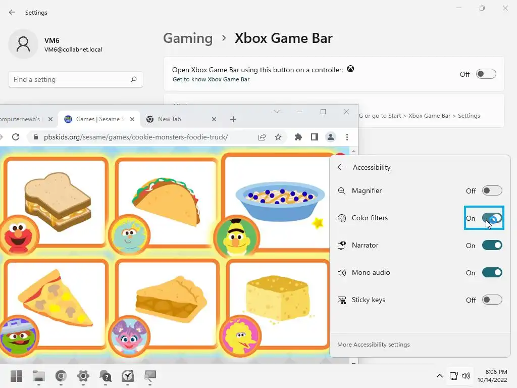Open the Chrome extensions puzzle icon

click(x=298, y=137)
